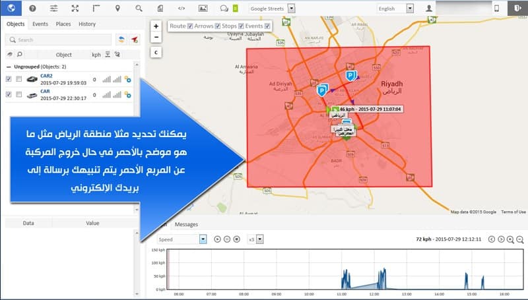Click the map 'c' control button
Screen dimensions: 528x300
click(x=156, y=53)
